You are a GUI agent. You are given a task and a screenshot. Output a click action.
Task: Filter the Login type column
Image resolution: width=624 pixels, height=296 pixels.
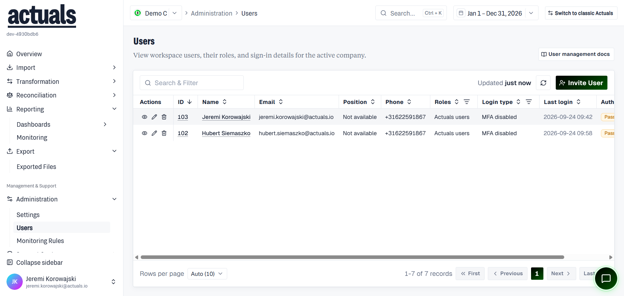pos(529,102)
